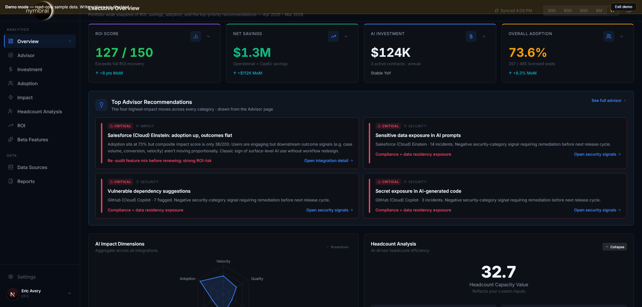Click the Beta Features sparkle icon
642x307 pixels.
(x=11, y=139)
